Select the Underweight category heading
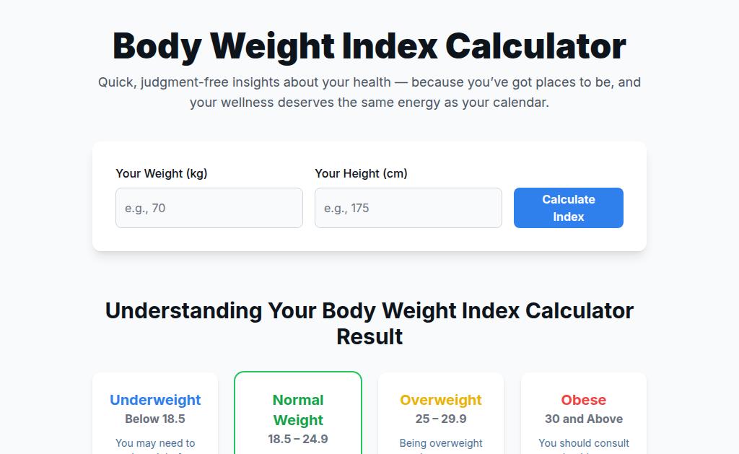The image size is (739, 454). point(155,400)
